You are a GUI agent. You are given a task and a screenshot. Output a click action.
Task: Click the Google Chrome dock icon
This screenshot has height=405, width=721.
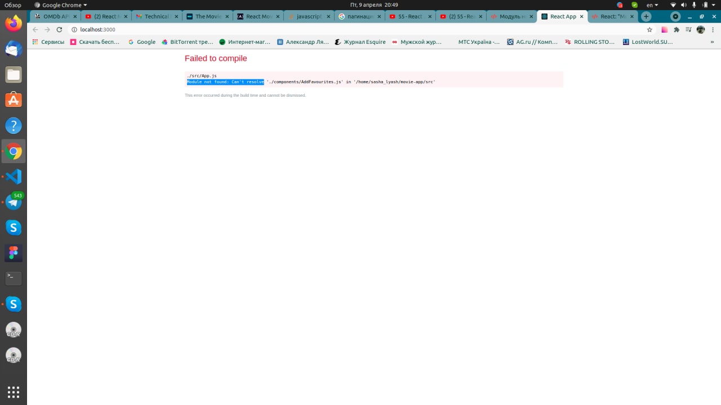click(x=14, y=151)
